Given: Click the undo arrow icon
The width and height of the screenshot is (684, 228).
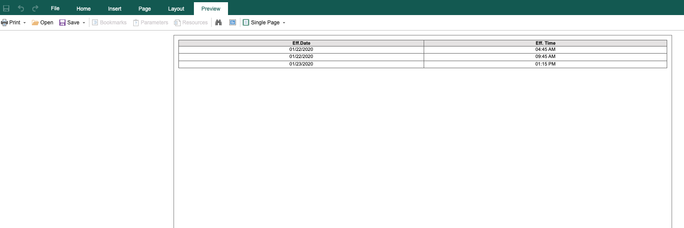Looking at the screenshot, I should pyautogui.click(x=21, y=8).
